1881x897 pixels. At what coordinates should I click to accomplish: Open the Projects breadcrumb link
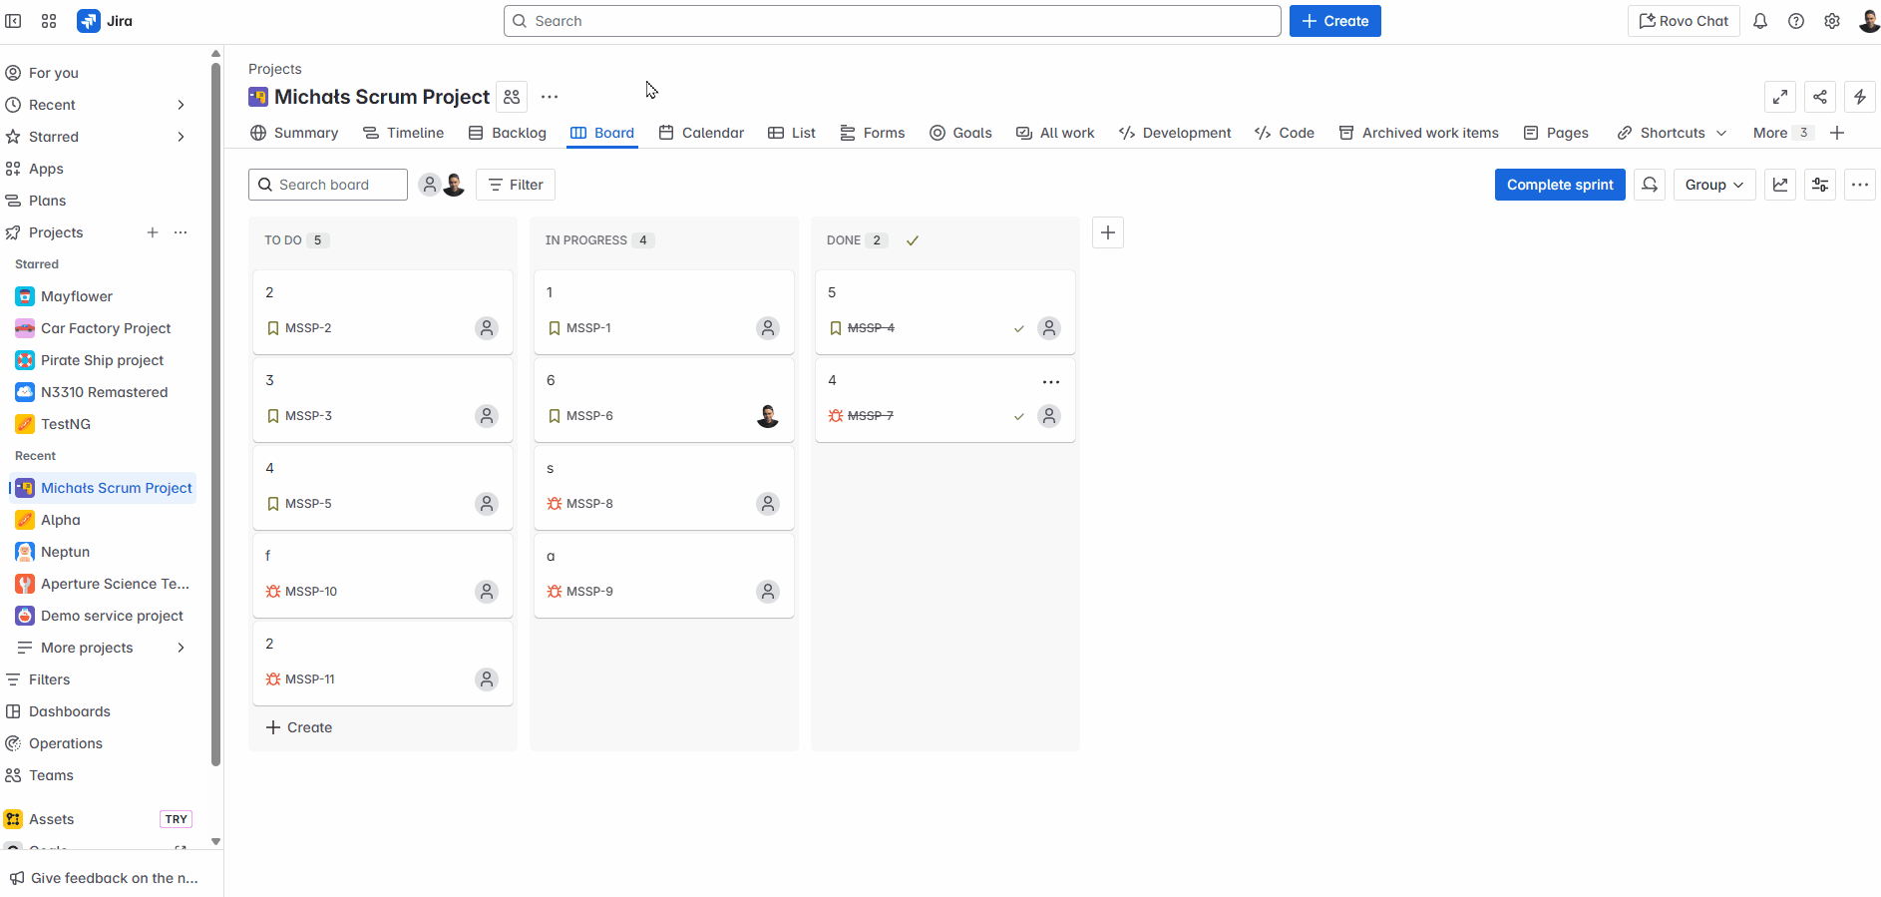click(275, 69)
